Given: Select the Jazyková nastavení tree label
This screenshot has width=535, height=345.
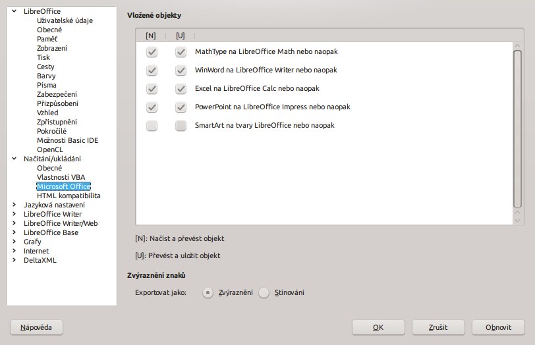Looking at the screenshot, I should coord(54,205).
